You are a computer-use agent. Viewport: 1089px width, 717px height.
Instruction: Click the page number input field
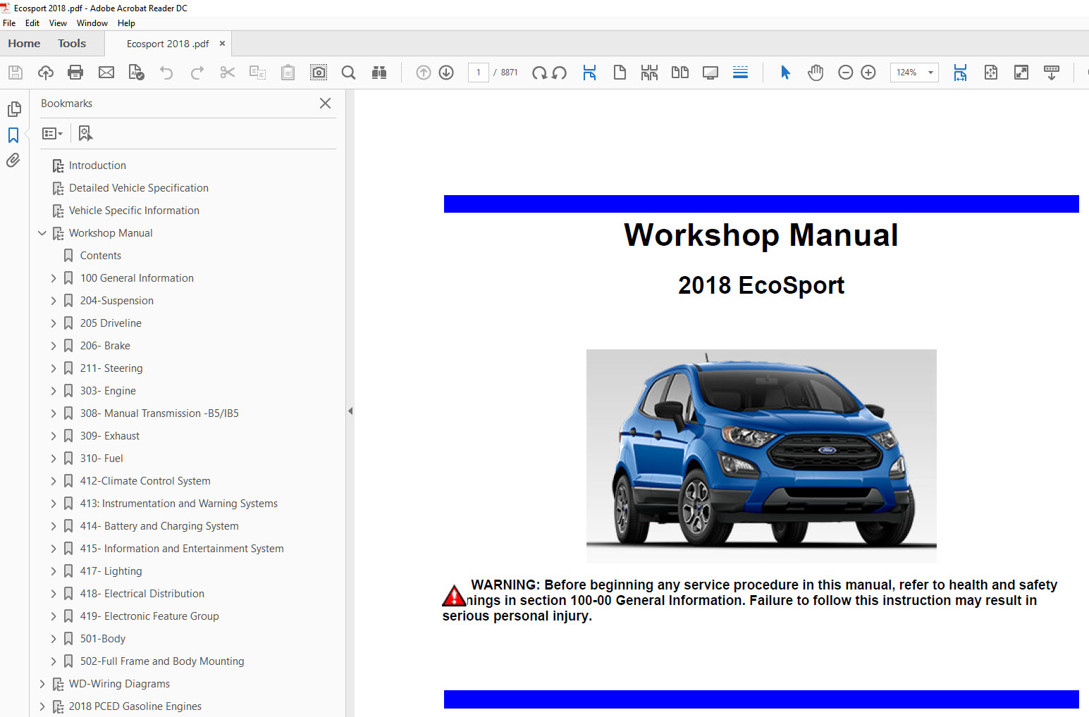click(x=478, y=73)
